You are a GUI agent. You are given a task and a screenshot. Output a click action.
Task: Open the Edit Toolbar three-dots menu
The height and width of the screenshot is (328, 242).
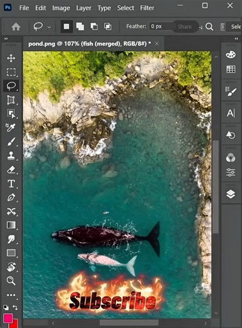(x=11, y=295)
